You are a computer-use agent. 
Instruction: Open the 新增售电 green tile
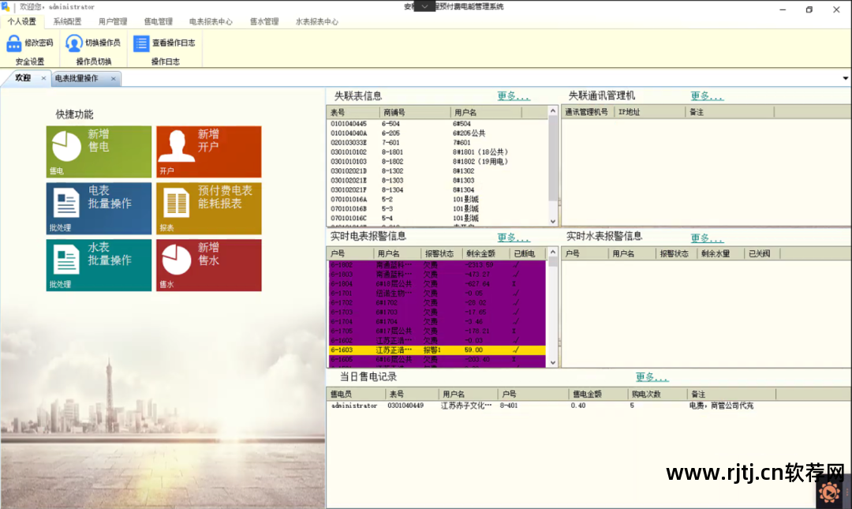(x=99, y=152)
